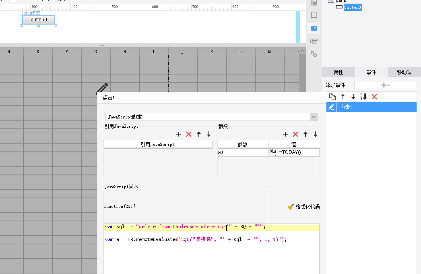Delete the 点击1 event
The height and width of the screenshot is (274, 421).
tap(374, 97)
